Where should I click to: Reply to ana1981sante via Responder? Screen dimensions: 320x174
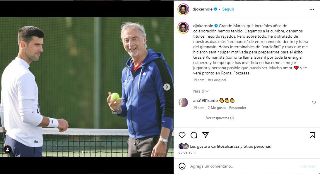pyautogui.click(x=237, y=108)
